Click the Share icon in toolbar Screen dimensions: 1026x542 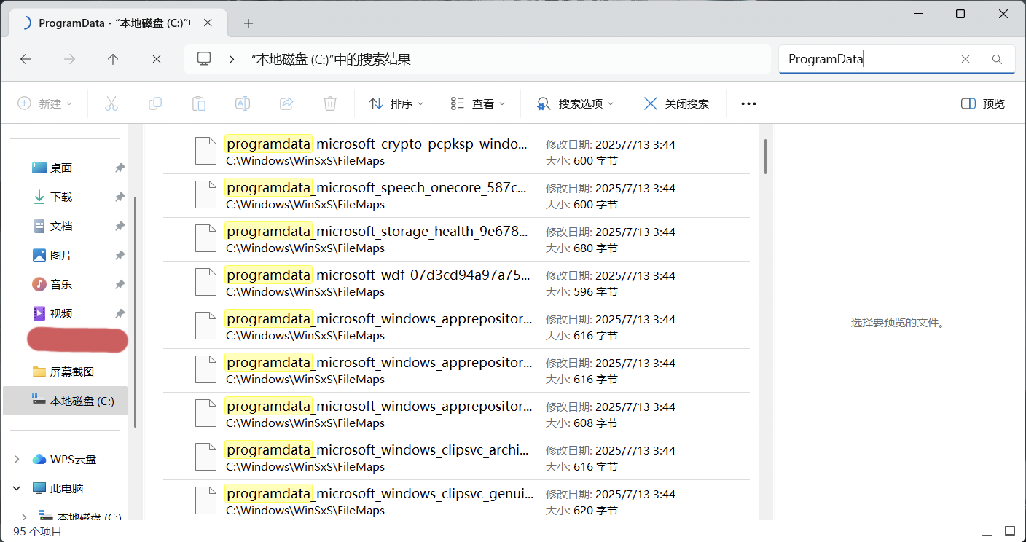[286, 103]
